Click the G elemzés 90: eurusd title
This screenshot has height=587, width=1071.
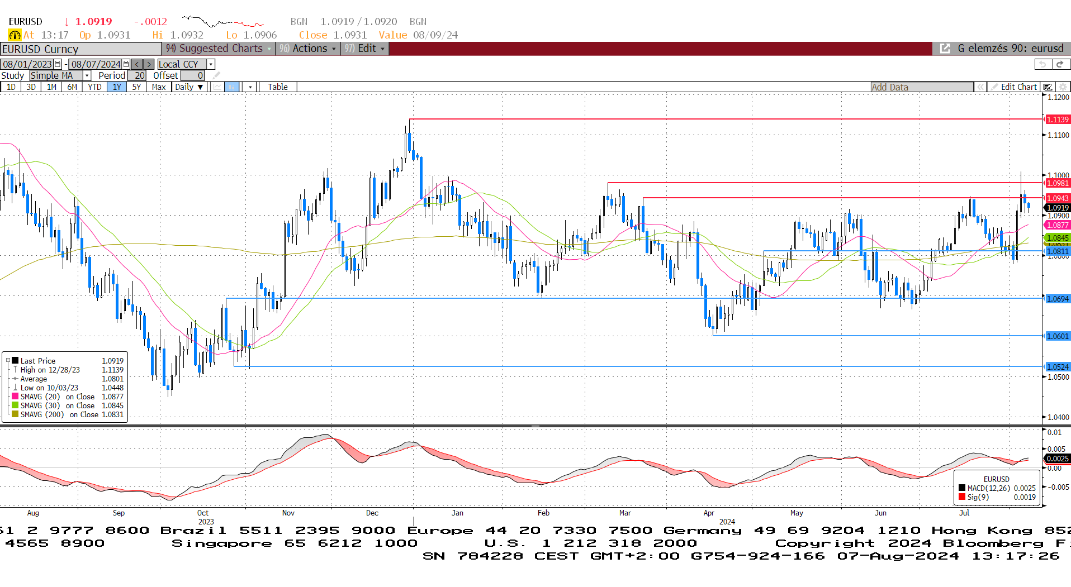point(1010,49)
